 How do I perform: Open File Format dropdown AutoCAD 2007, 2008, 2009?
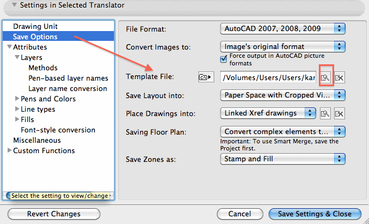[x=283, y=29]
